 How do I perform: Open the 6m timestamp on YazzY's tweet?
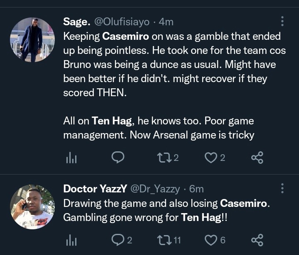tap(197, 189)
